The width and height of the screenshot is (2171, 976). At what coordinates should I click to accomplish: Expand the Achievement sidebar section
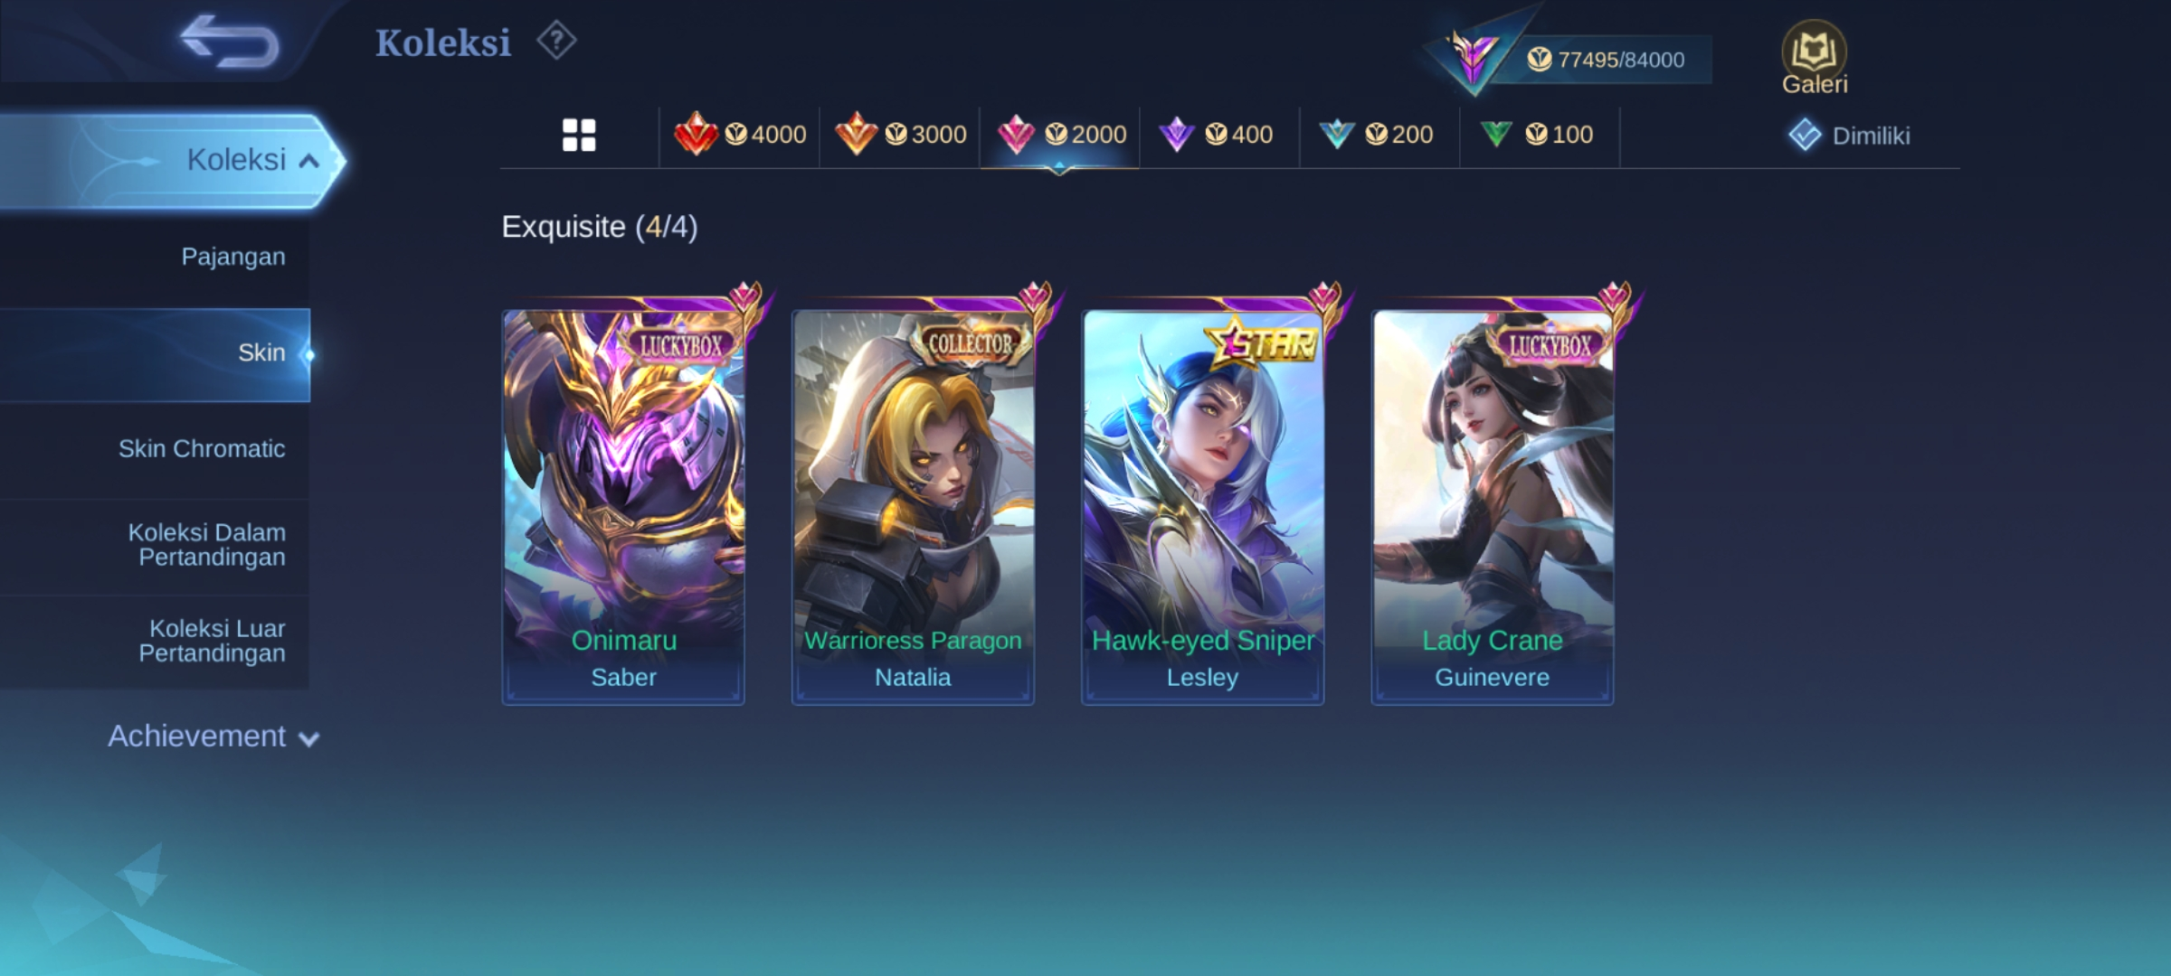(213, 737)
